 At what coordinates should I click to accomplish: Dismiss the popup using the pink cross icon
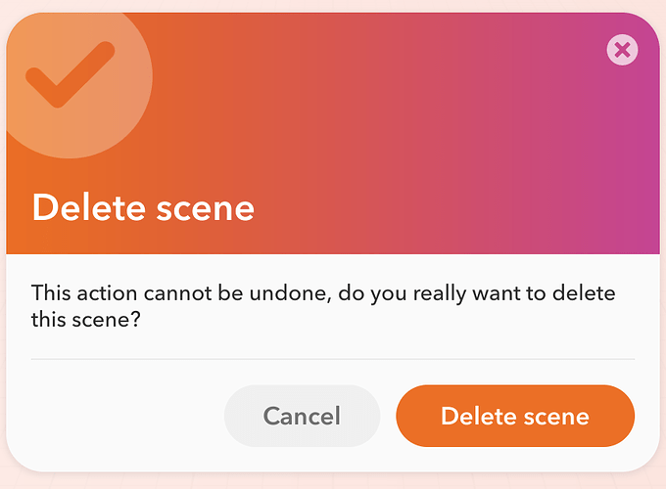click(x=622, y=50)
